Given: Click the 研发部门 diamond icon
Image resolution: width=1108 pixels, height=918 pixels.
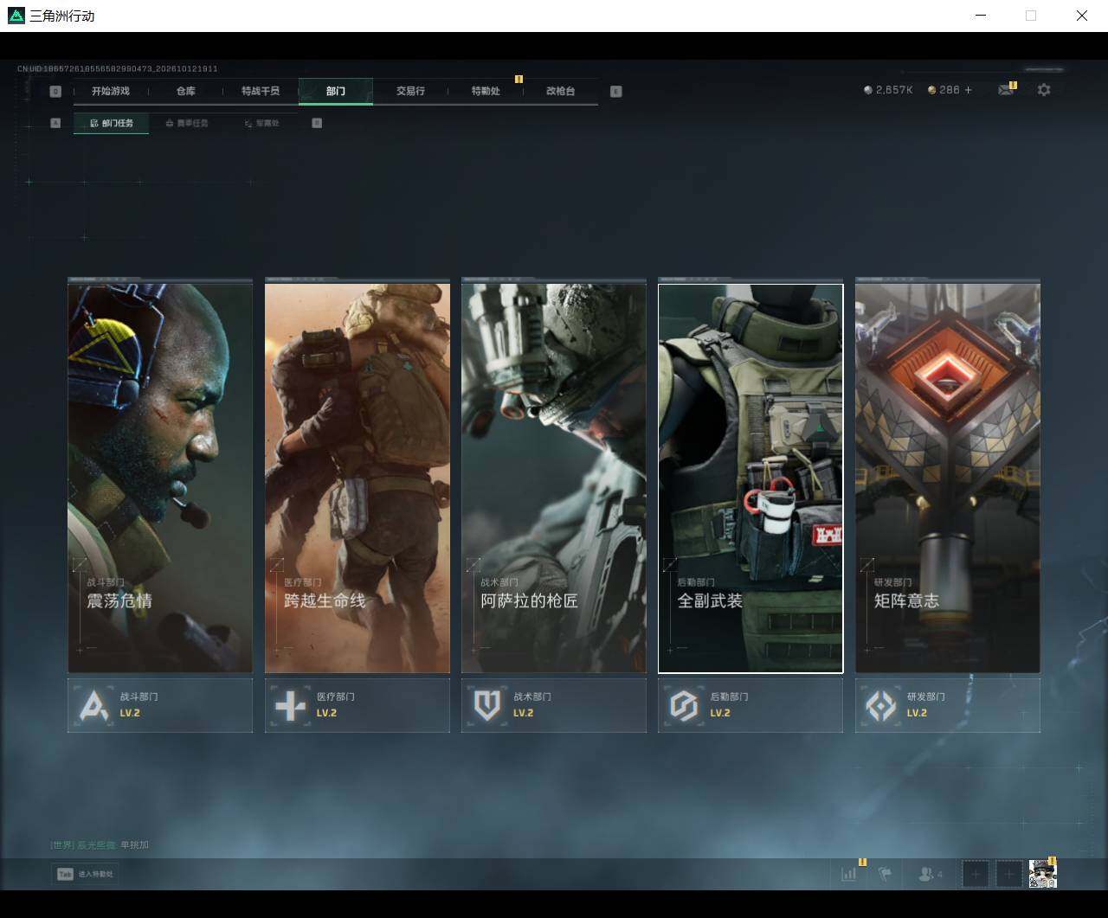Looking at the screenshot, I should [881, 705].
